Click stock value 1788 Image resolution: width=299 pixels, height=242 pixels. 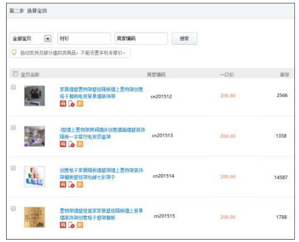click(282, 217)
